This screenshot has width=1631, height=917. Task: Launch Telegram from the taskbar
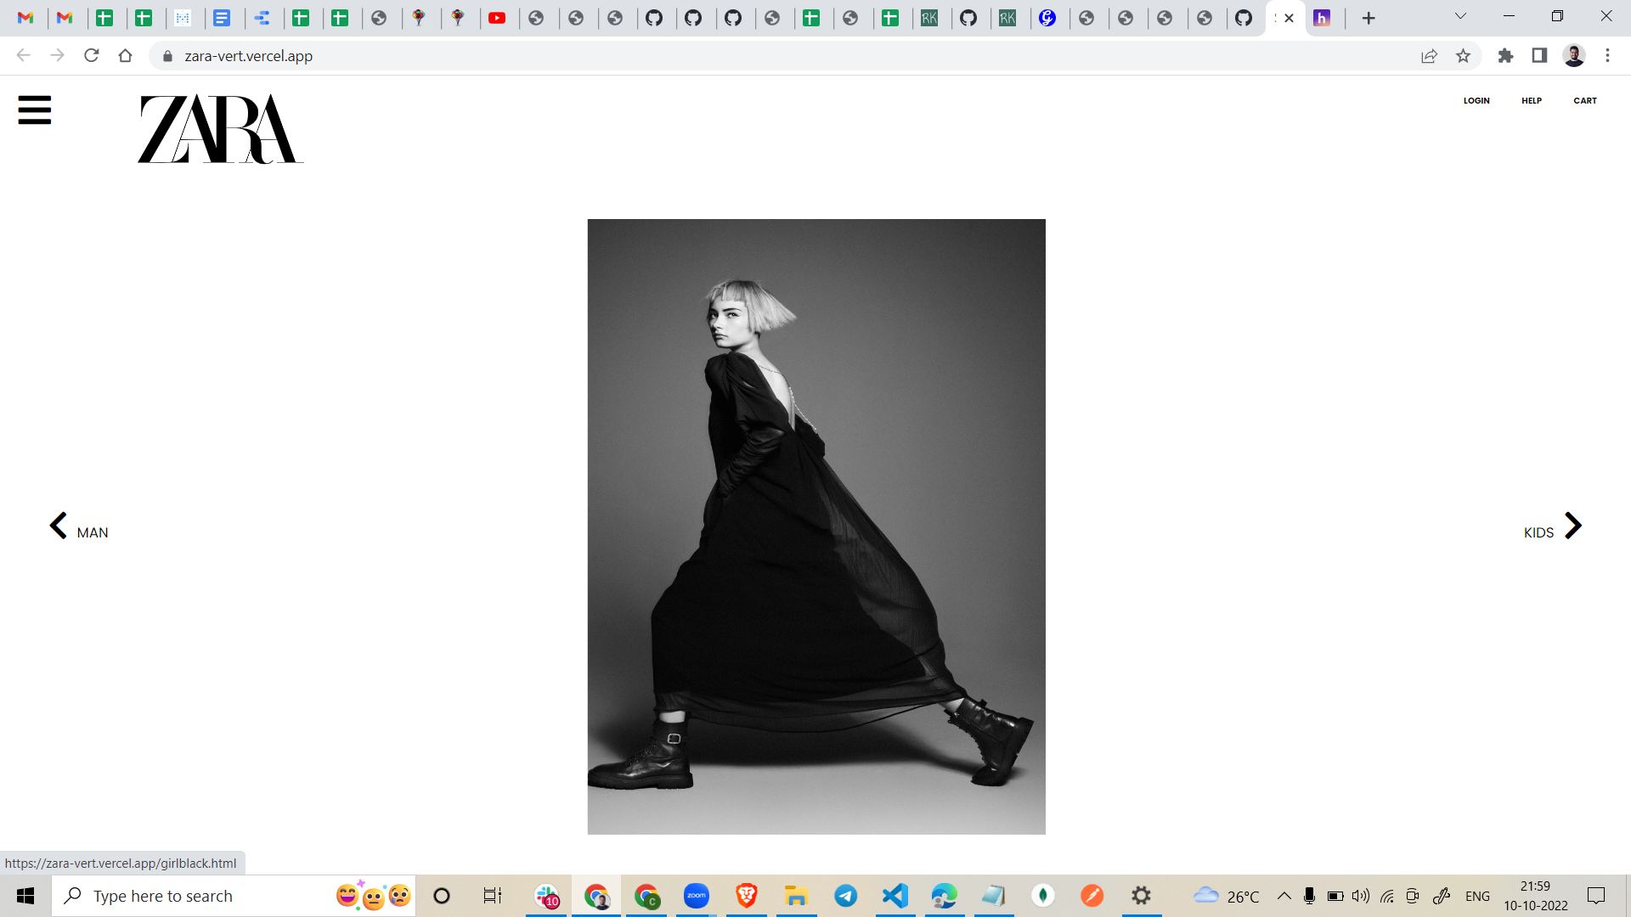(846, 895)
